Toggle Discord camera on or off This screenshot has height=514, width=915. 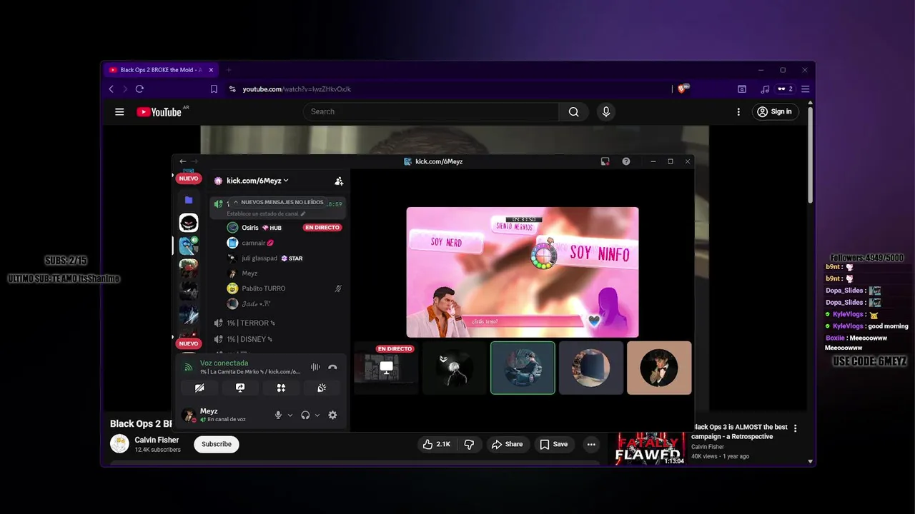tap(199, 388)
